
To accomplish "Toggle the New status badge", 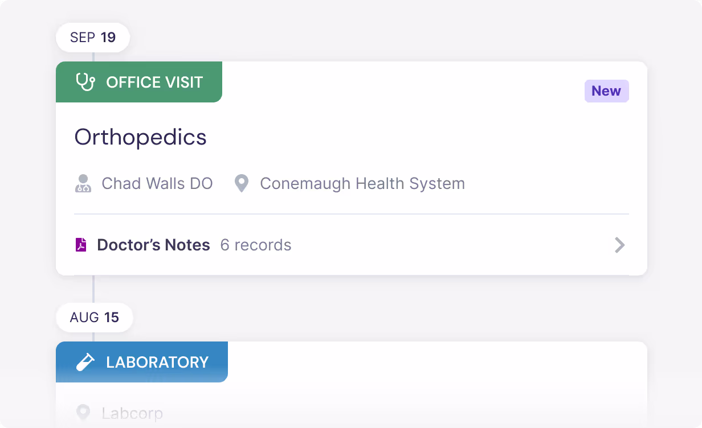I will point(606,91).
